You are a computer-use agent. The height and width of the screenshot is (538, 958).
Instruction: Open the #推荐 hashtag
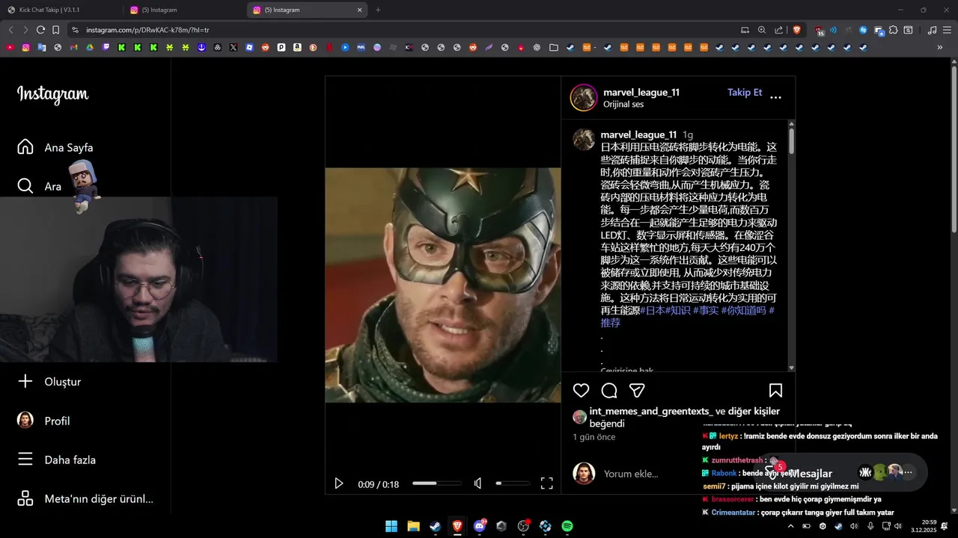[x=611, y=323]
